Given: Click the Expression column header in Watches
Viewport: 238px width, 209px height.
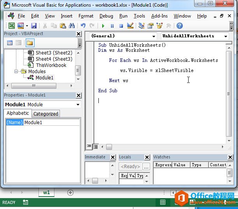Looking at the screenshot, I should (x=163, y=165).
